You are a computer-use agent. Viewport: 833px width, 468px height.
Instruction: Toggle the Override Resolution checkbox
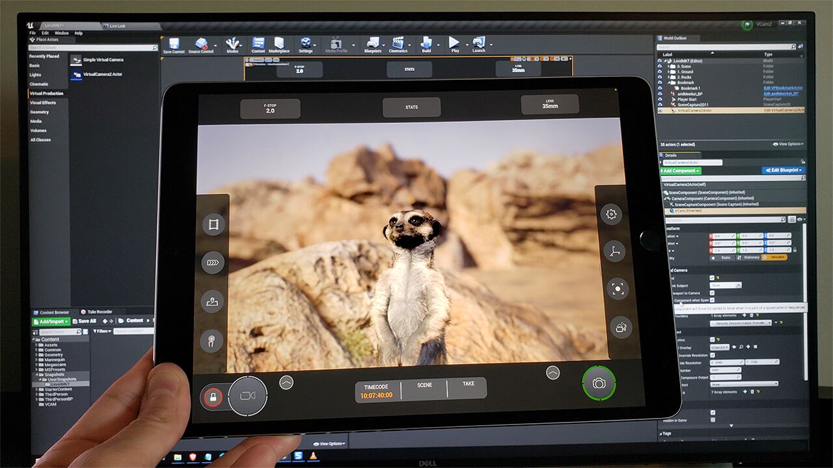pyautogui.click(x=712, y=355)
